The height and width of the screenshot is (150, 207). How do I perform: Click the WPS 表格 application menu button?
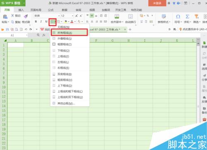point(13,3)
